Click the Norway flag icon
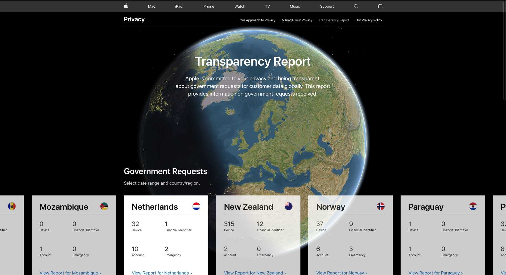Image resolution: width=506 pixels, height=275 pixels. pyautogui.click(x=381, y=206)
